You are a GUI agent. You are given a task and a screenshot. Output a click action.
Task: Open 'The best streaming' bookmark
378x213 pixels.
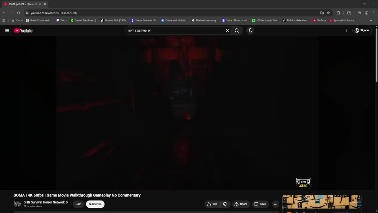(205, 20)
